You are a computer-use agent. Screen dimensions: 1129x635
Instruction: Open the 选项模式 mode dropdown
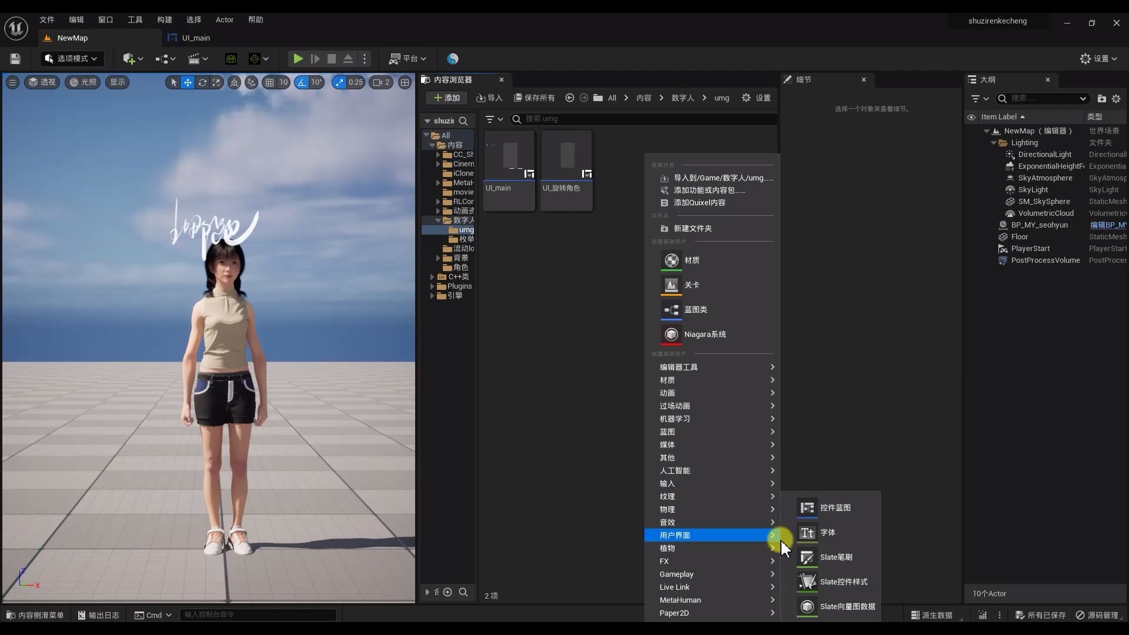pyautogui.click(x=72, y=59)
